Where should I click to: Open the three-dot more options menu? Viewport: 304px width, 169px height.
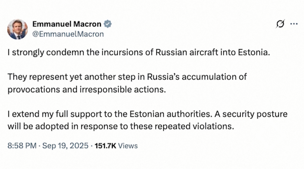pyautogui.click(x=294, y=24)
